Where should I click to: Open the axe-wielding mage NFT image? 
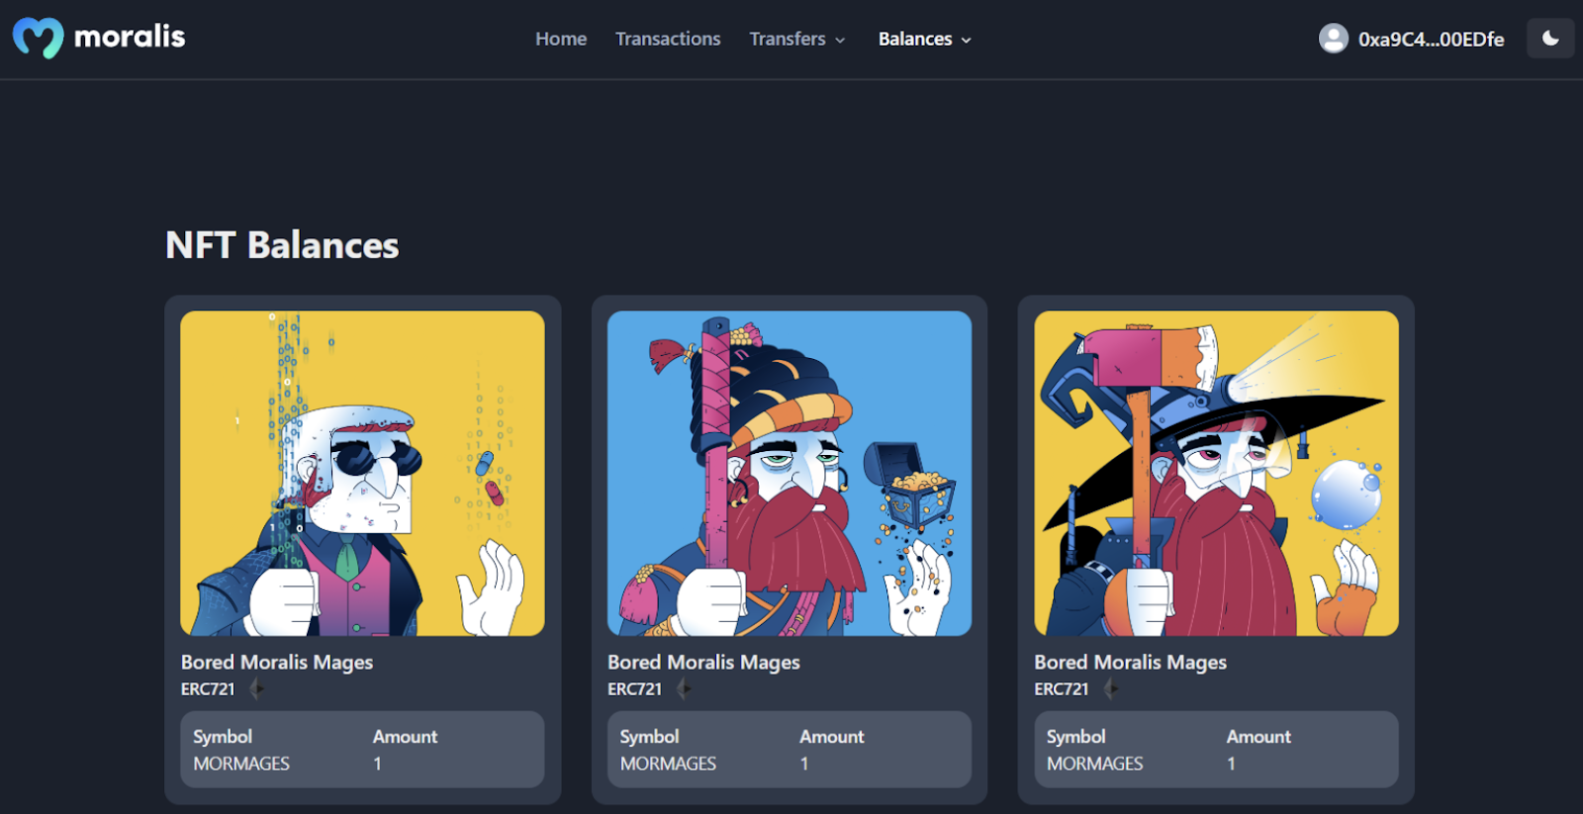1216,473
